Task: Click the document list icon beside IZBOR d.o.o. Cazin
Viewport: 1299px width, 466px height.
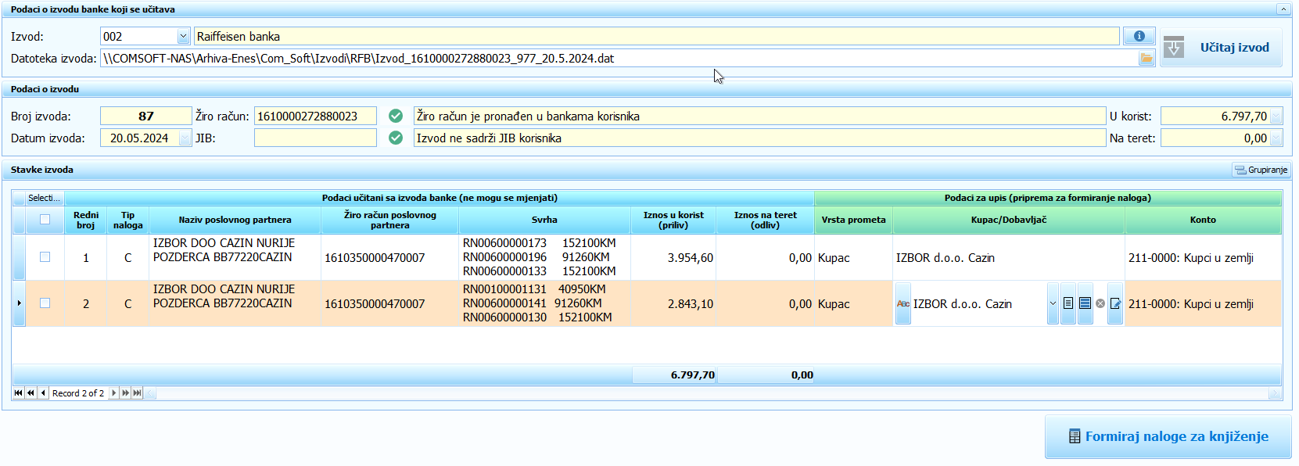Action: click(1068, 303)
